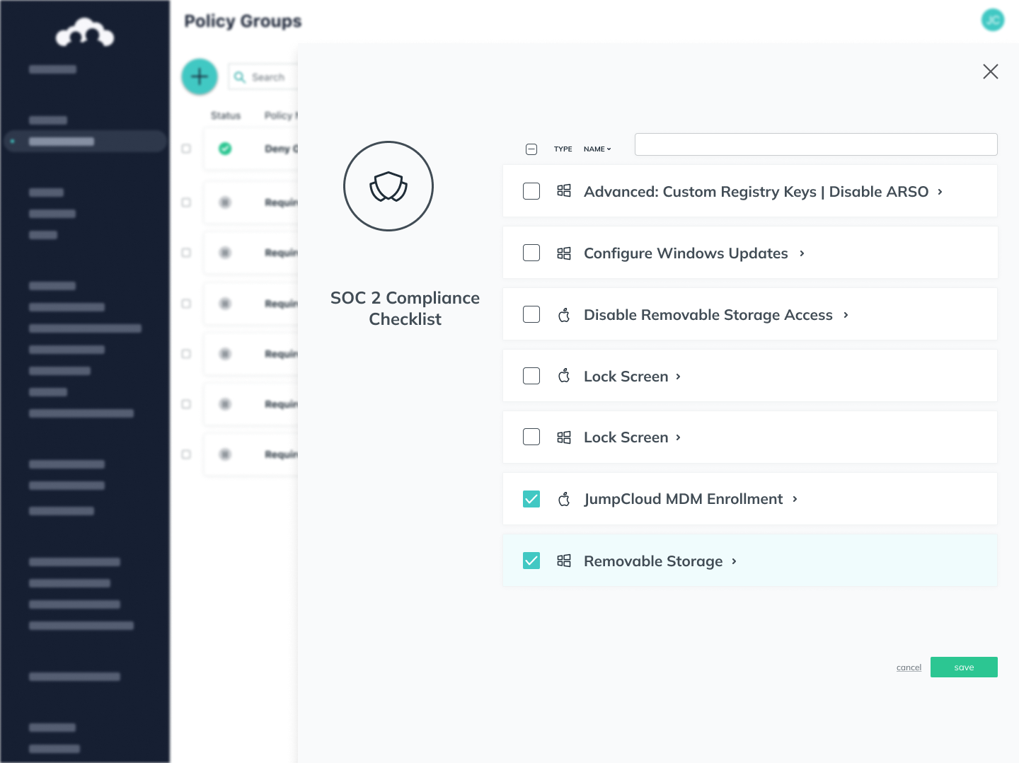Toggle the select-all checkbox in the header
The width and height of the screenshot is (1019, 763).
[x=531, y=149]
